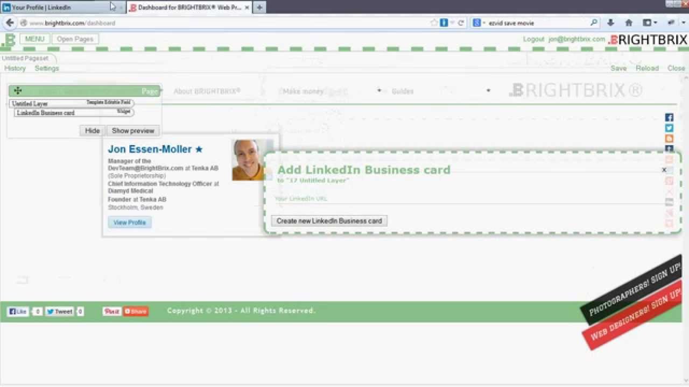Expand the Guides menu dropdown arrow

pos(488,90)
